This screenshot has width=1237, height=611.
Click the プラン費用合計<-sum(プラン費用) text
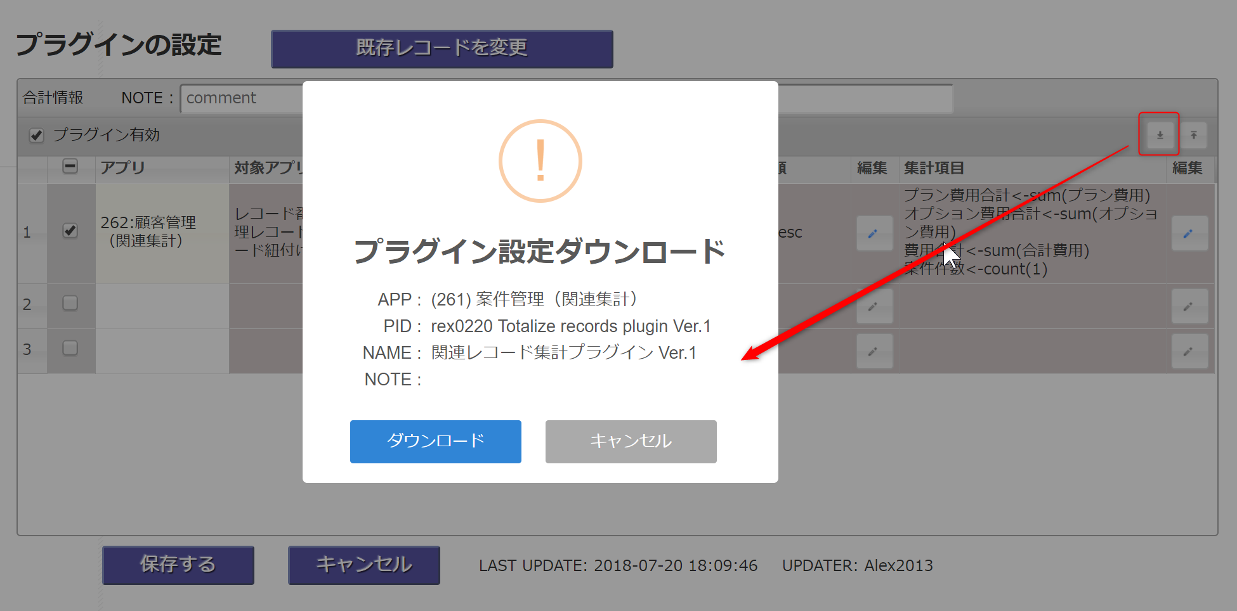click(1027, 195)
